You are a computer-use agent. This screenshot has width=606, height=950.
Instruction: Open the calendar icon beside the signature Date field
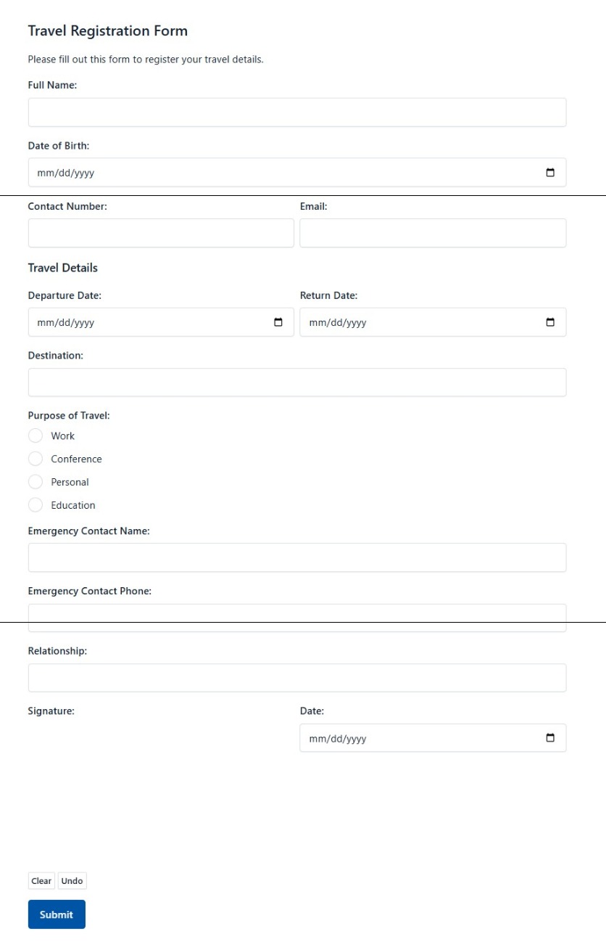point(551,737)
